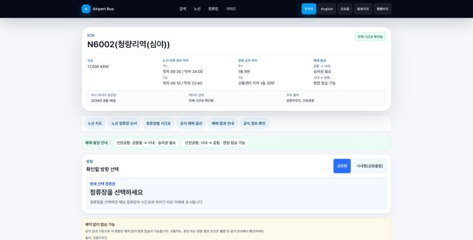
Task: Click T2 첫차 00:10 / 막차 23:40 text
Action: click(183, 83)
